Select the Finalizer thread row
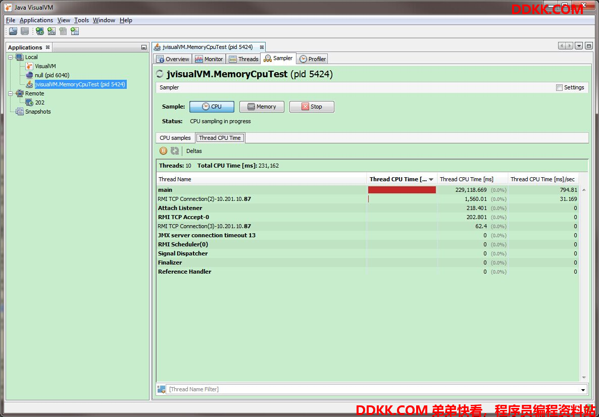 point(368,263)
